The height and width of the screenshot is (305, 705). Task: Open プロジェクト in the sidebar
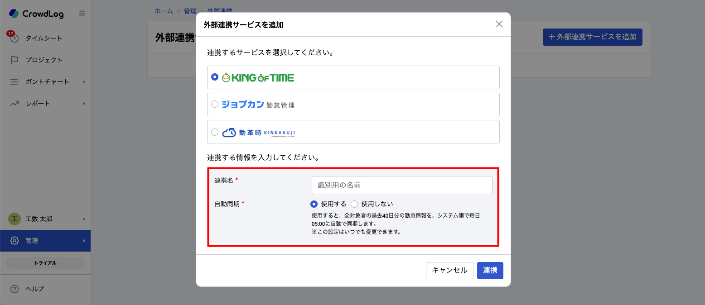click(45, 60)
